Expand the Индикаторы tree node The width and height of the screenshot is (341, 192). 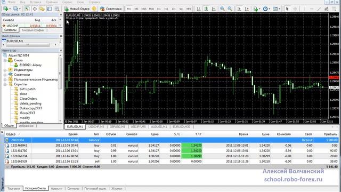point(5,70)
